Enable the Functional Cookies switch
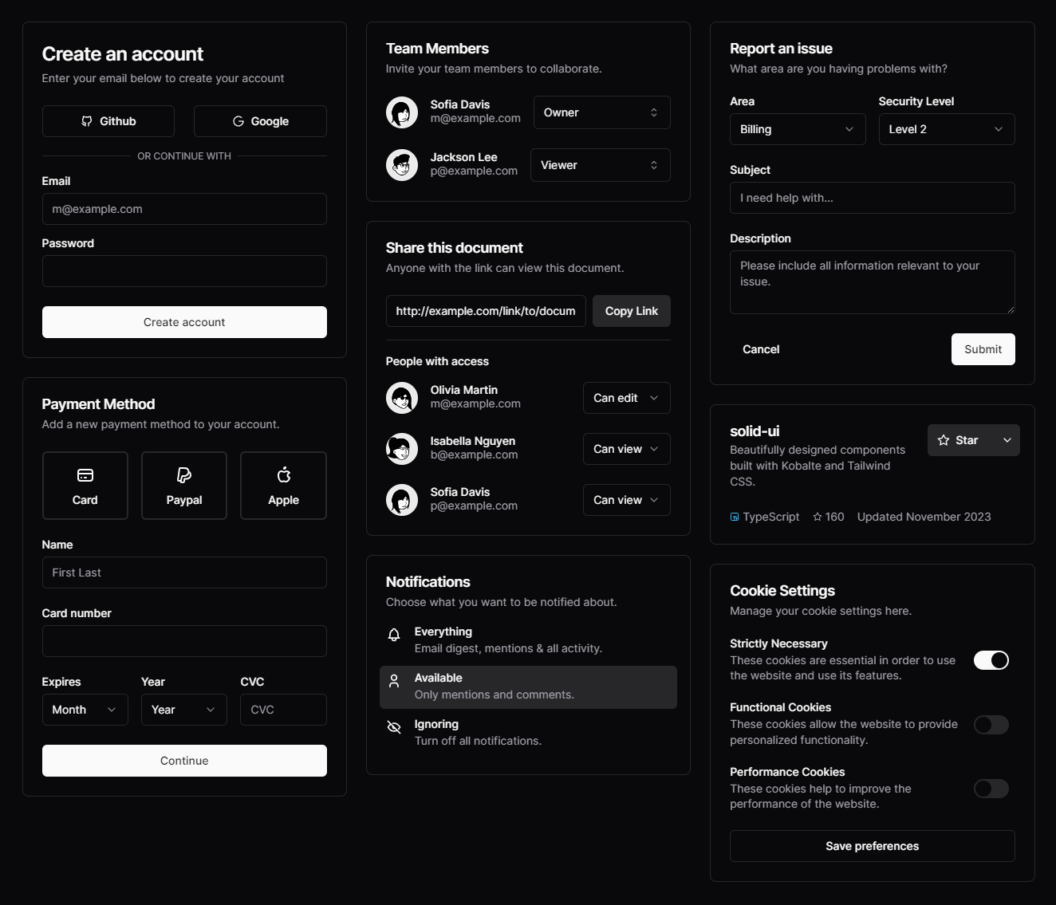This screenshot has width=1056, height=905. [991, 725]
